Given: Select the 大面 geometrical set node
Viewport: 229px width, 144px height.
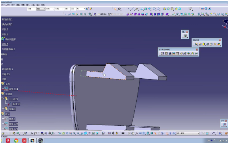Looking at the screenshot, I should 7,84.
